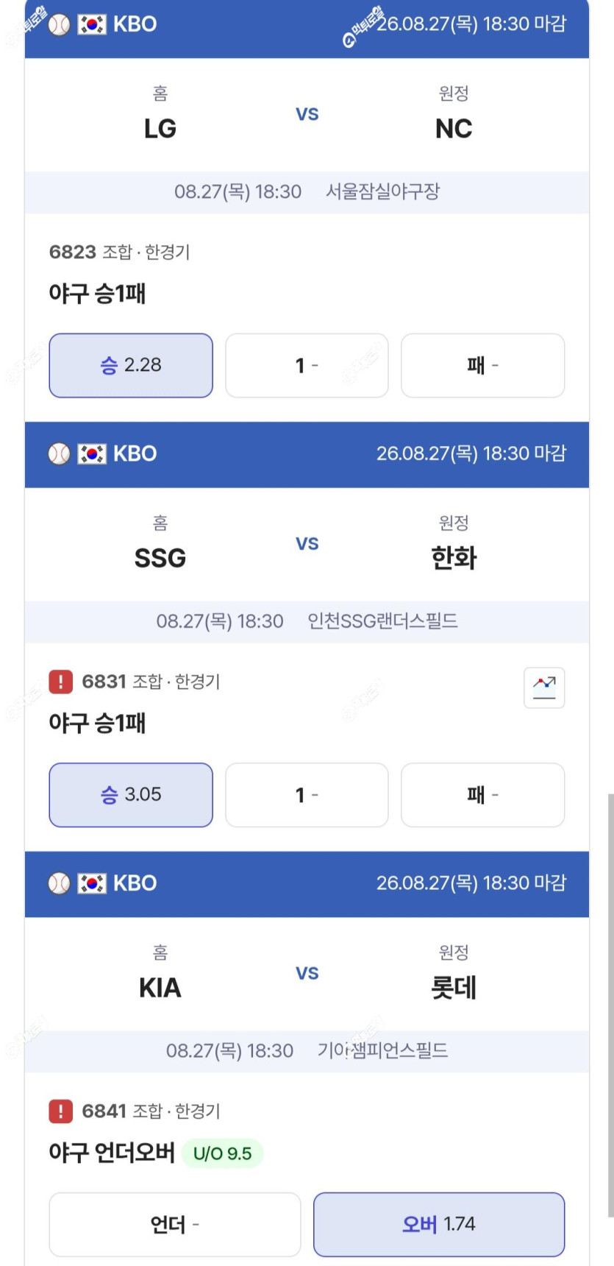Select the 1 option in SSG vs 한화

[307, 795]
